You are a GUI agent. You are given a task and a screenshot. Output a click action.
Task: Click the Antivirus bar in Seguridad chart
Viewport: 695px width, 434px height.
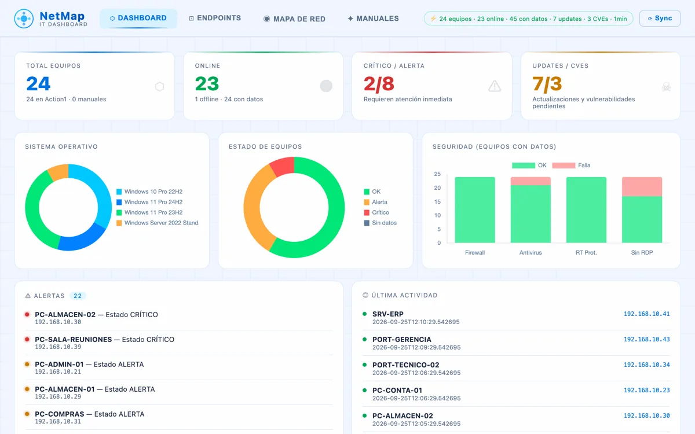pyautogui.click(x=531, y=214)
